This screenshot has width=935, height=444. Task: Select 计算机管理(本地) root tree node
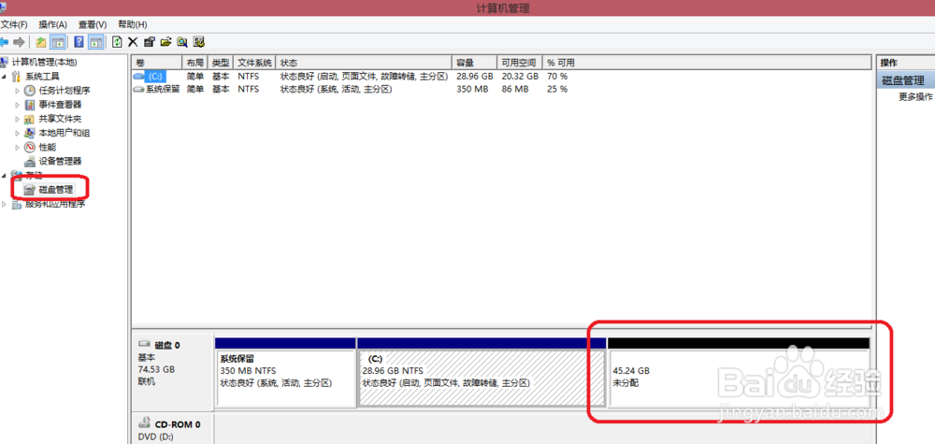tap(45, 62)
